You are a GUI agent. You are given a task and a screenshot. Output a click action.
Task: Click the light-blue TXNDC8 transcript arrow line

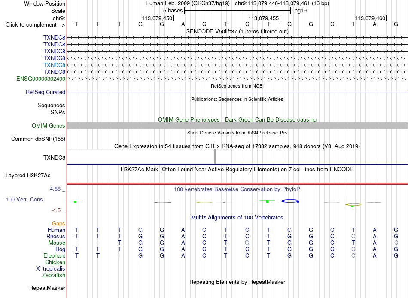point(237,65)
